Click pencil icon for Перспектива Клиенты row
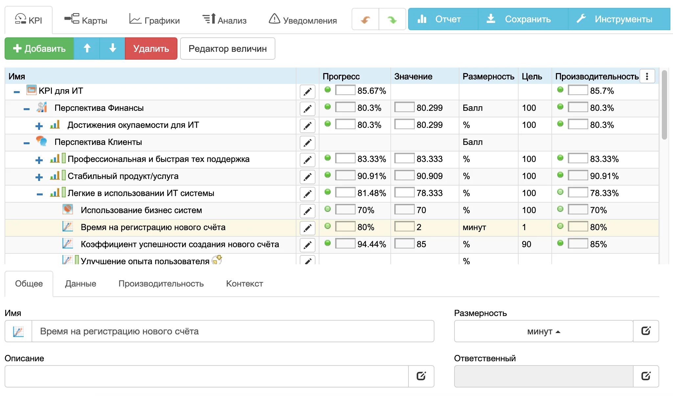Screen dimensions: 673x396 307,143
